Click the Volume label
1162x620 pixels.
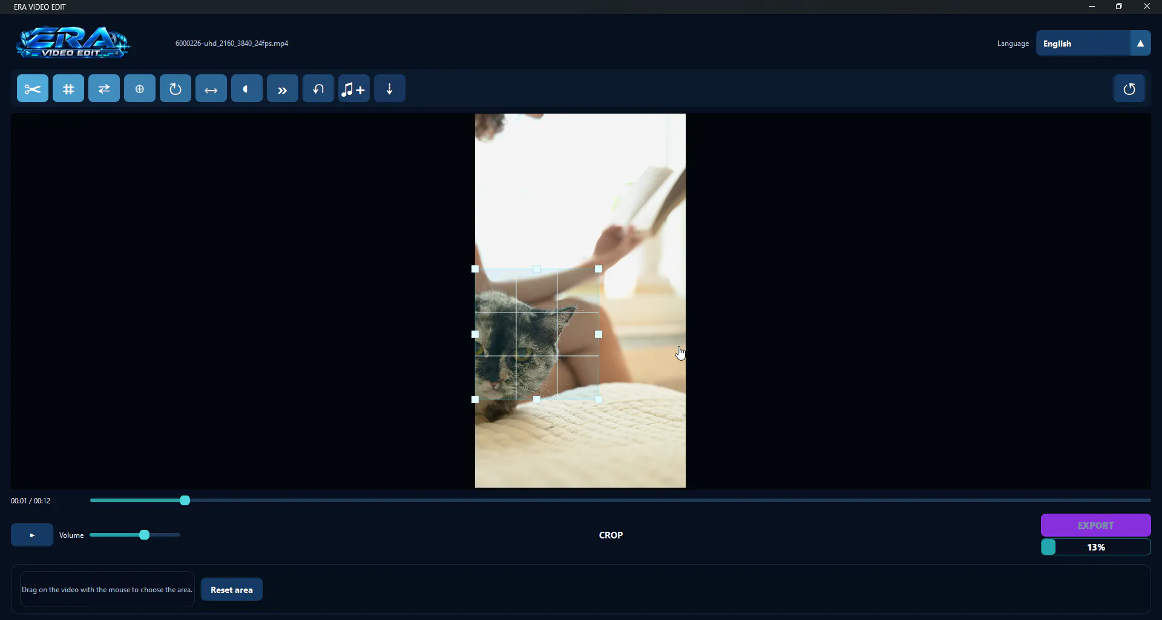(x=71, y=535)
